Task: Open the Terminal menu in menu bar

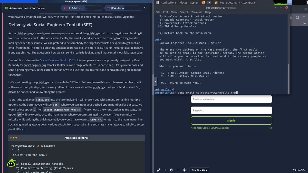Action: coord(197,12)
